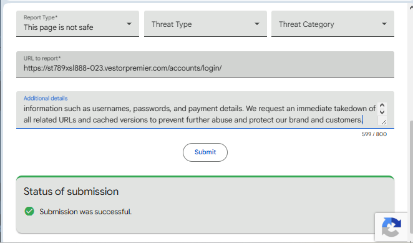Click the Additional details scroll-down arrow
413x243 pixels.
click(x=382, y=112)
